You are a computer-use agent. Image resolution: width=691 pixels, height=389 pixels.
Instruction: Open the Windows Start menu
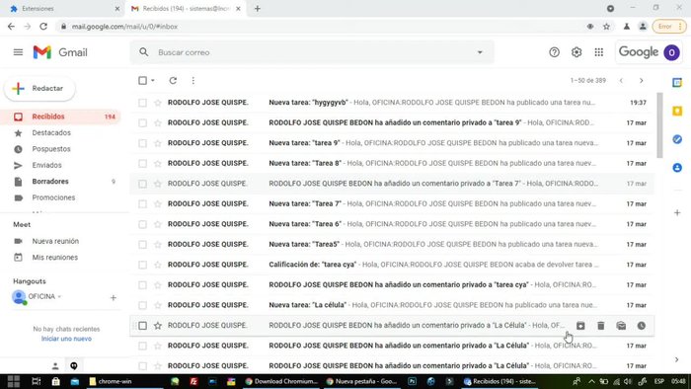14,381
